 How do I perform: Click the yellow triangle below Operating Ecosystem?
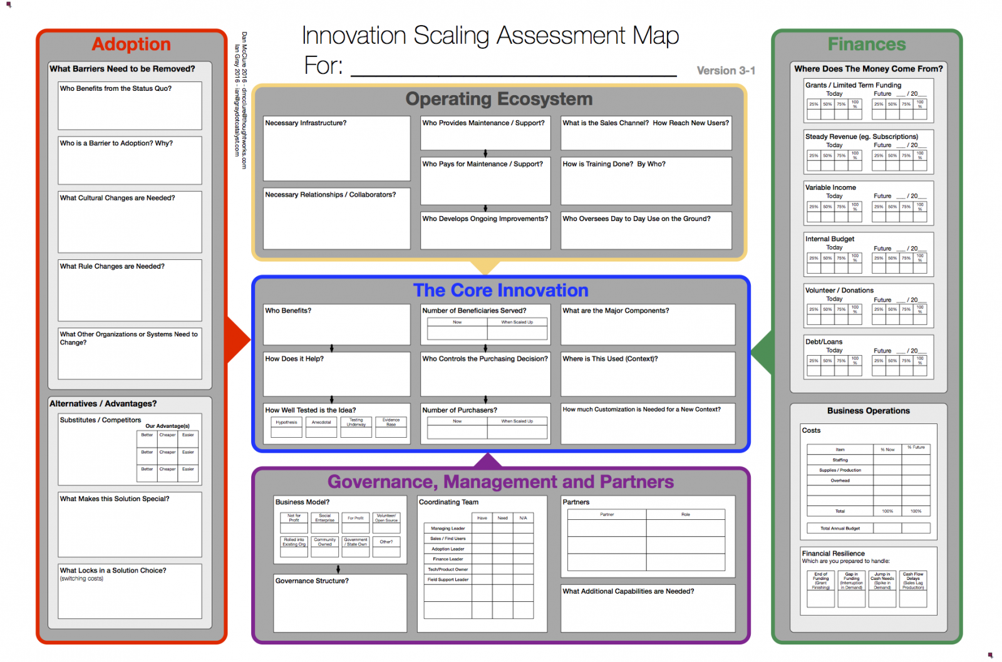(x=485, y=267)
